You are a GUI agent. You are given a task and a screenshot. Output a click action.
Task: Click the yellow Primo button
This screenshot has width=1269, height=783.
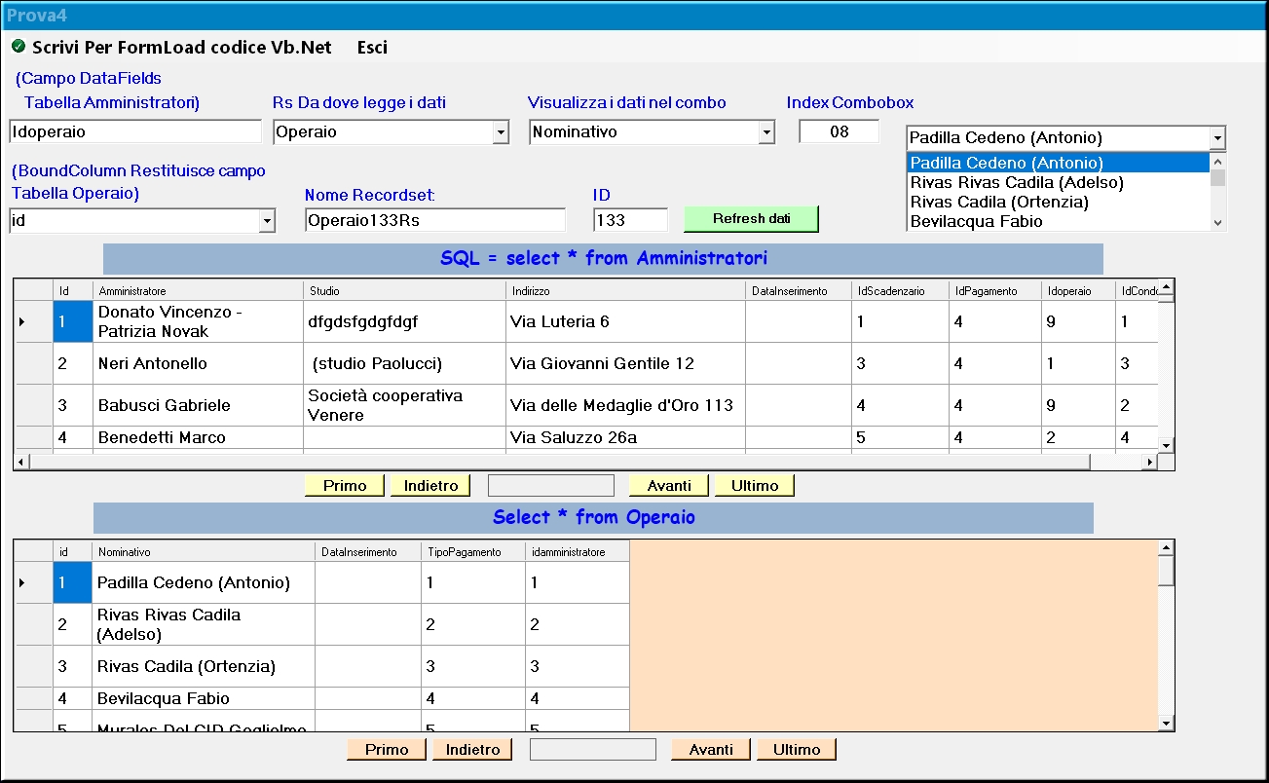(345, 485)
